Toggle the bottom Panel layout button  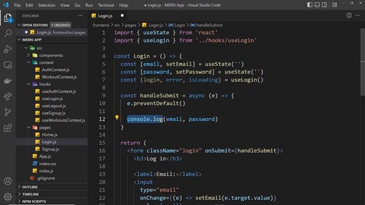click(x=317, y=5)
